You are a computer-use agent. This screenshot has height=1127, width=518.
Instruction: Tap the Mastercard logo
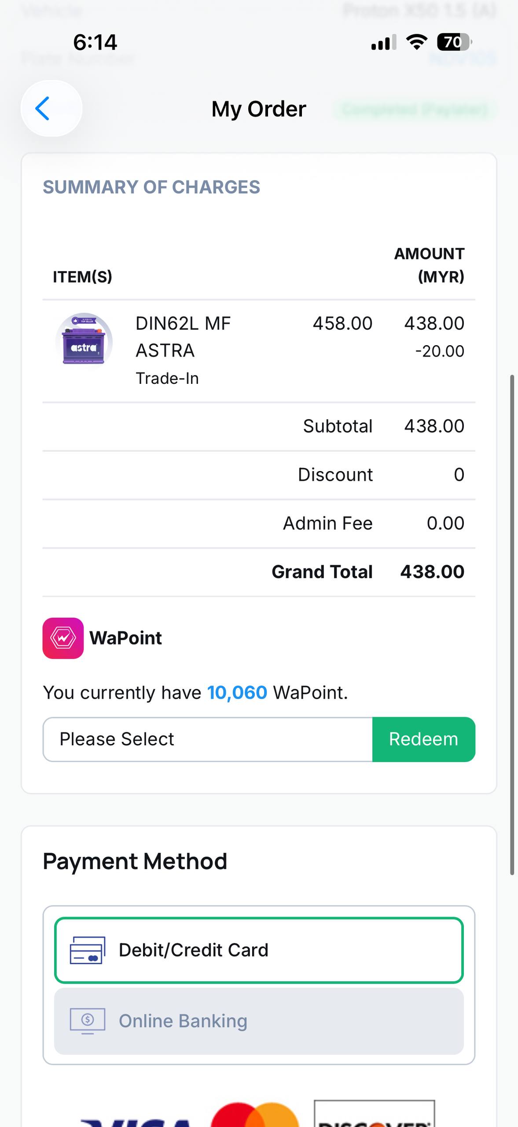pyautogui.click(x=255, y=1116)
